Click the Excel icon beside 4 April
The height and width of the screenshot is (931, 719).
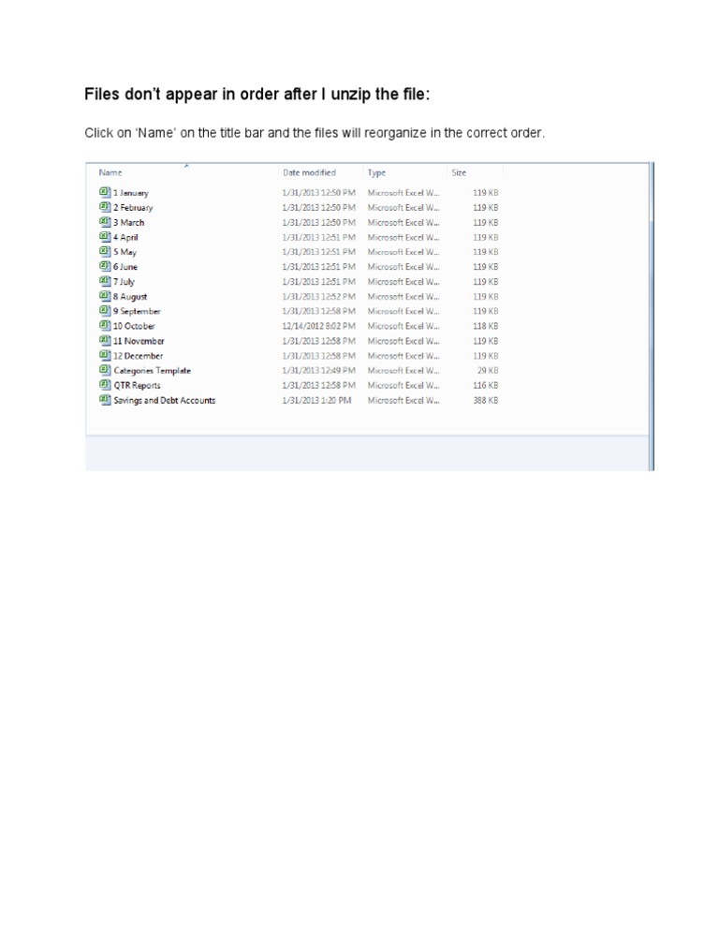tap(105, 236)
